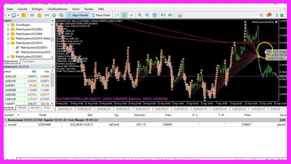Click the chart template icon in toolbar
Screen dimensions: 291x164
14,15
